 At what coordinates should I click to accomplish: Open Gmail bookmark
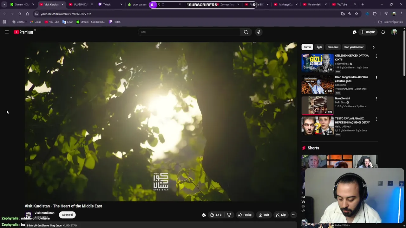pyautogui.click(x=36, y=22)
